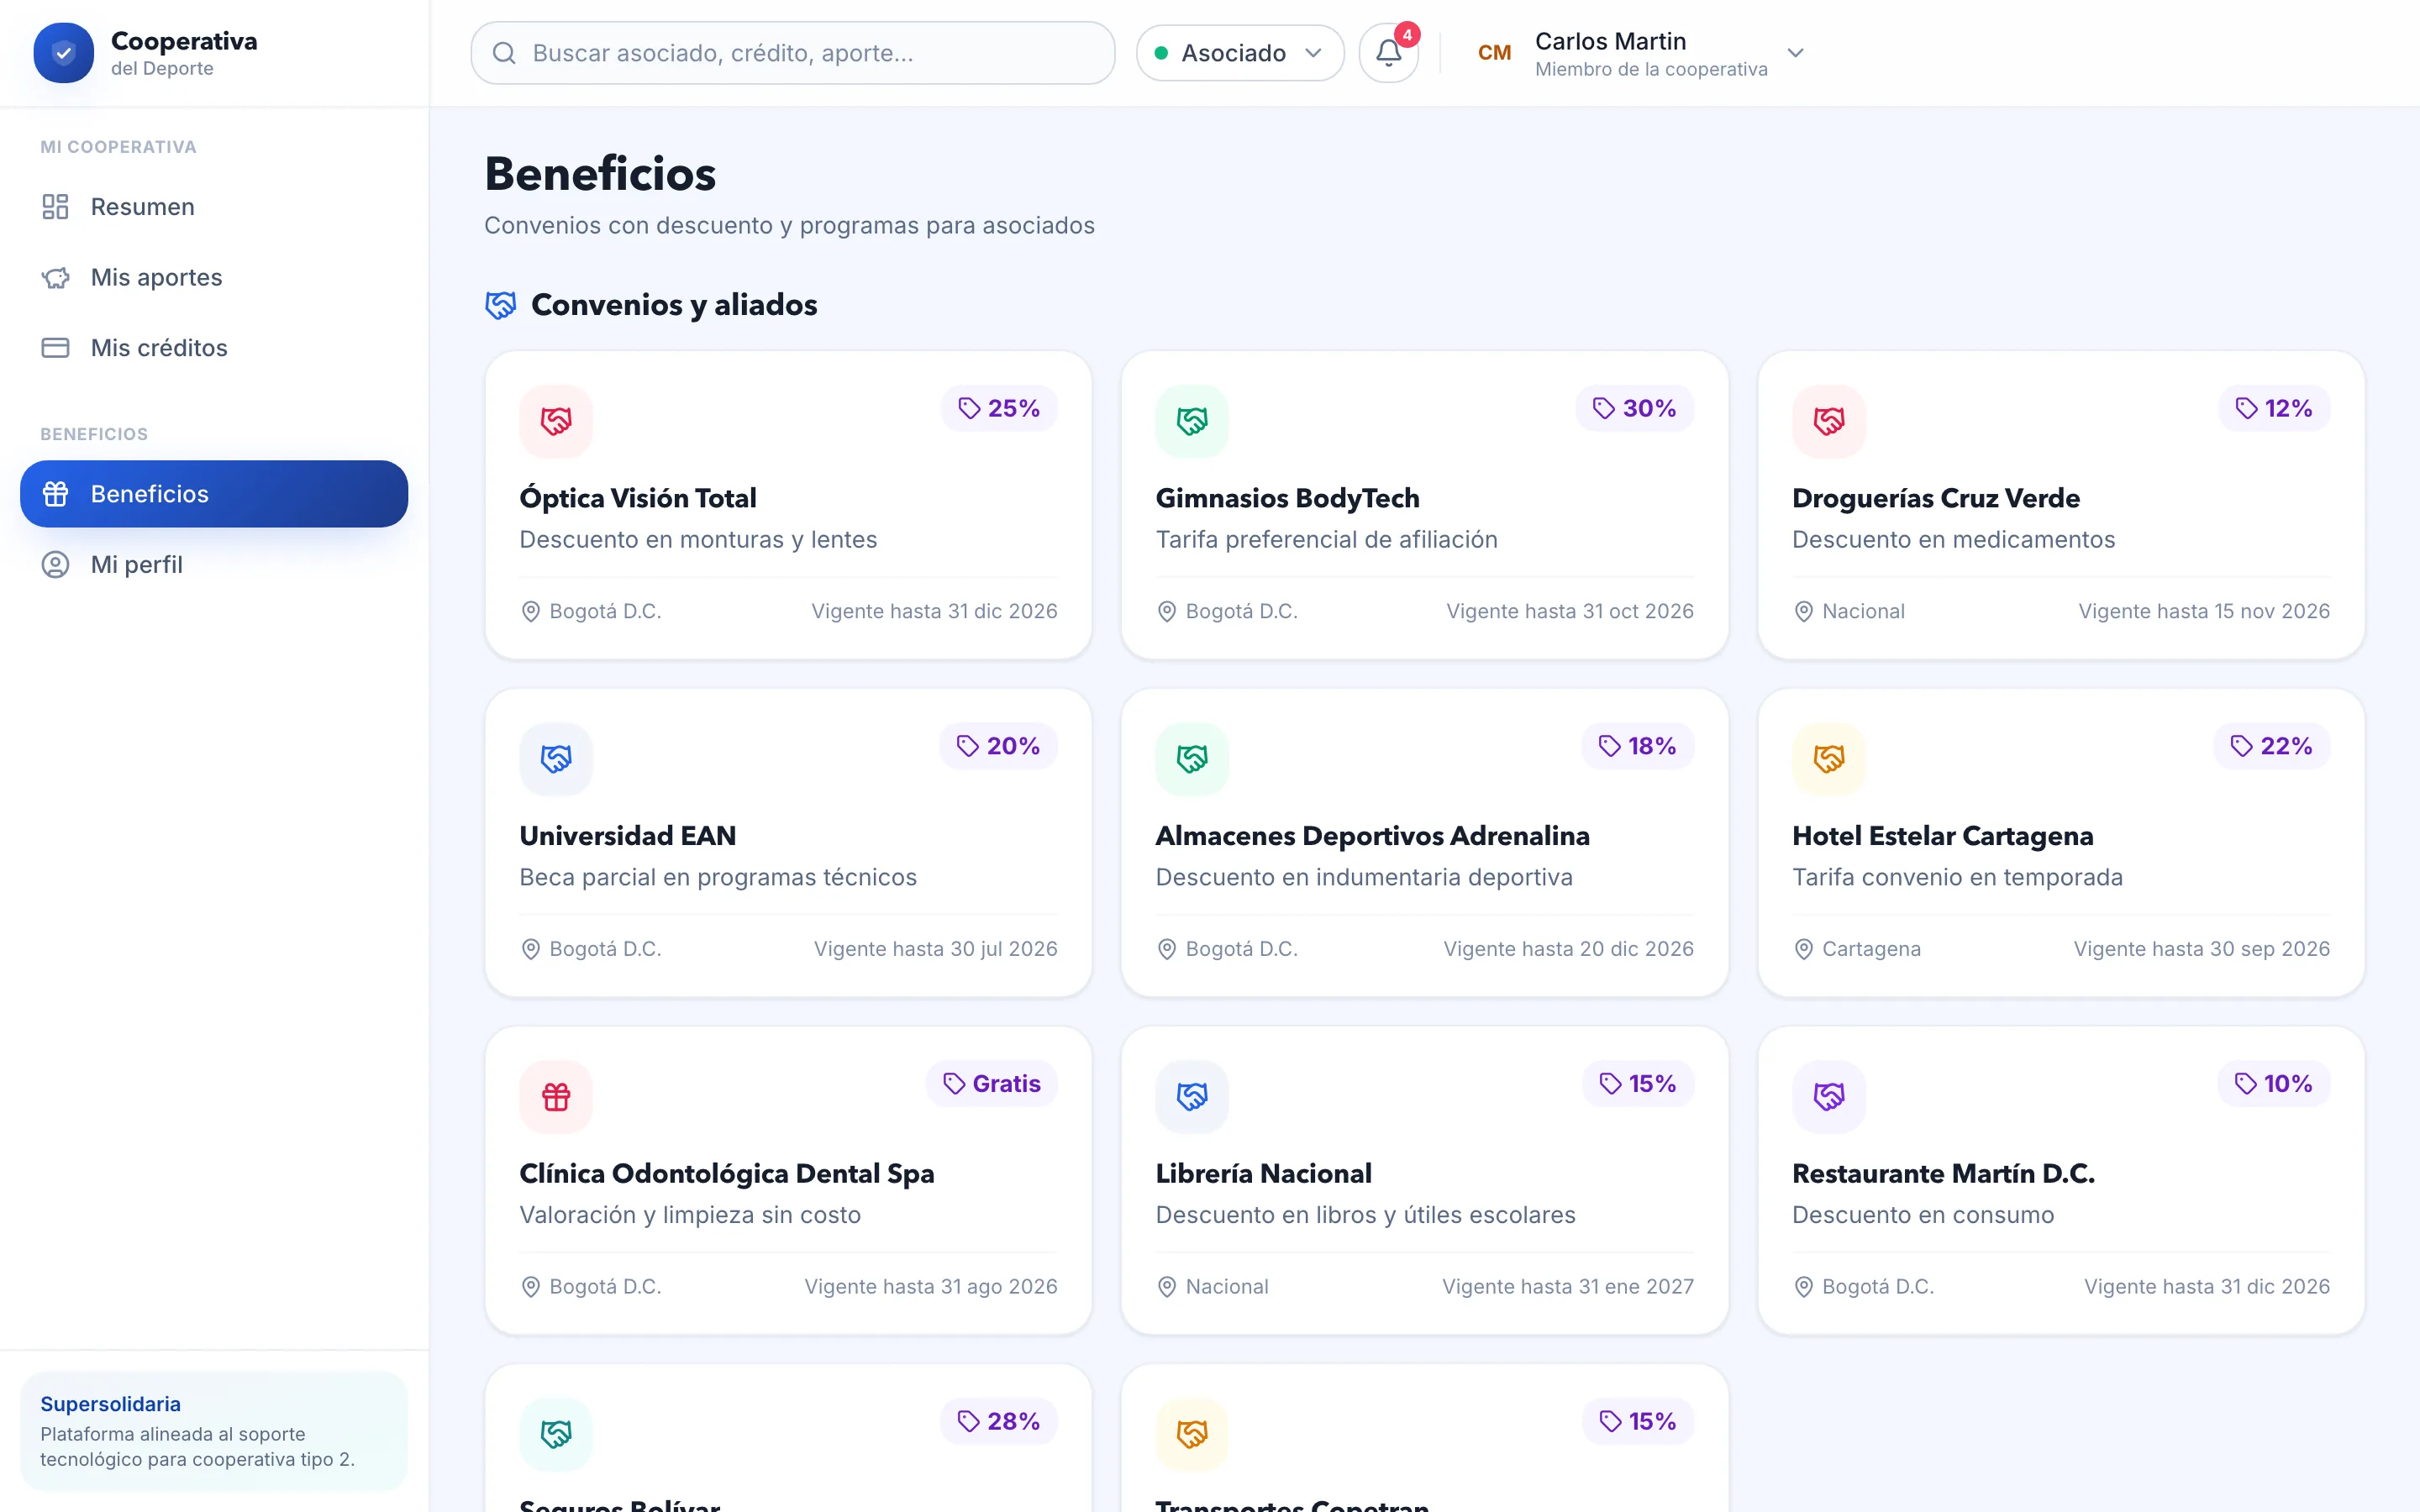Screen dimensions: 2420x1512
Task: Open the Clínica Odontológica Dental Spa title
Action: pyautogui.click(x=727, y=1174)
